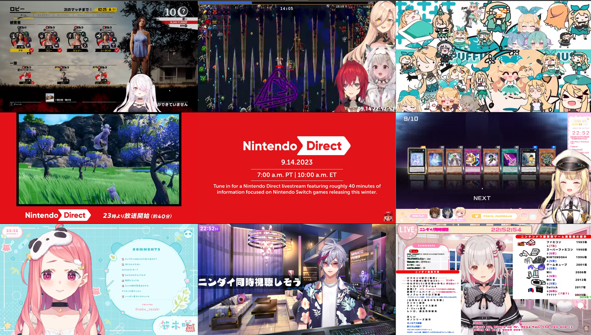Click the Famicom console drawing
The height and width of the screenshot is (335, 591).
pyautogui.click(x=527, y=243)
